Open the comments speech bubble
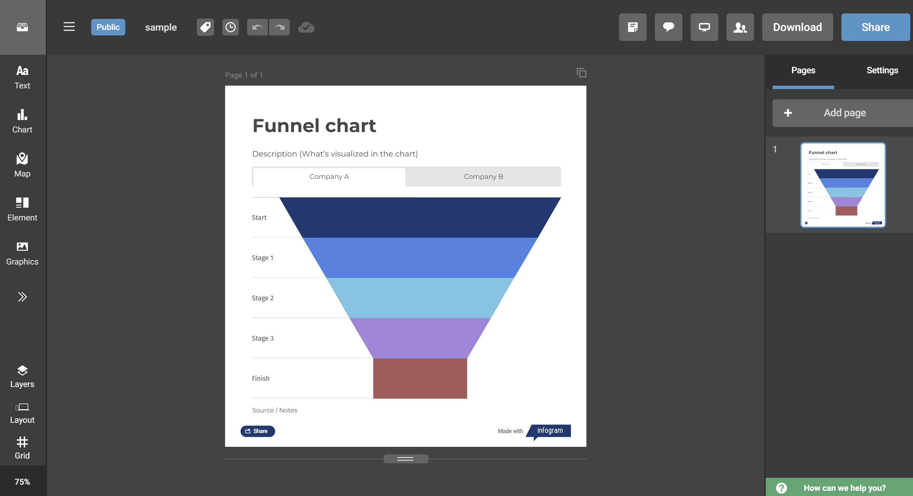Viewport: 913px width, 496px height. [668, 27]
